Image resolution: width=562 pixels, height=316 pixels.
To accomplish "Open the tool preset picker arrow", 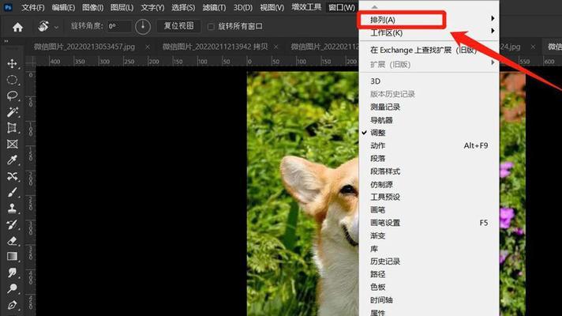I will (x=56, y=27).
